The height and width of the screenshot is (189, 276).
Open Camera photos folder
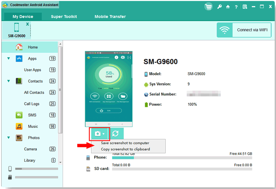[x=30, y=149]
